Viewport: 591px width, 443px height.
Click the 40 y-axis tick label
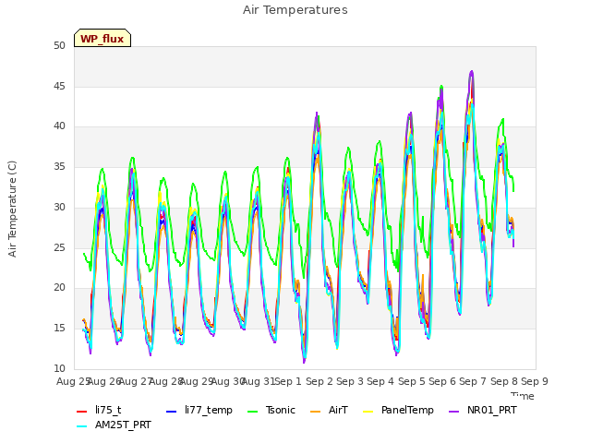click(x=59, y=126)
